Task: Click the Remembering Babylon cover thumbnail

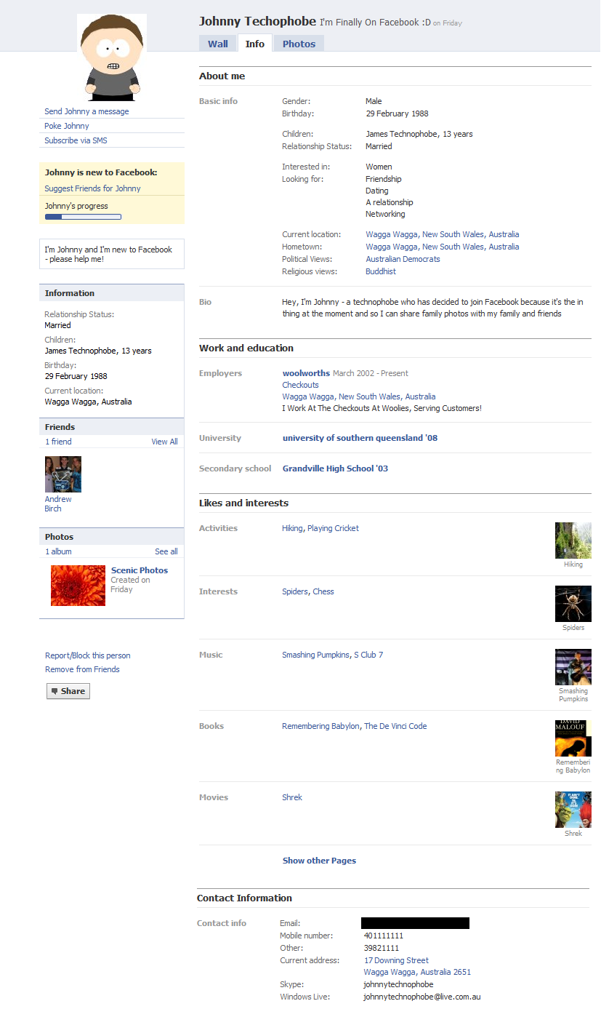Action: (x=573, y=738)
